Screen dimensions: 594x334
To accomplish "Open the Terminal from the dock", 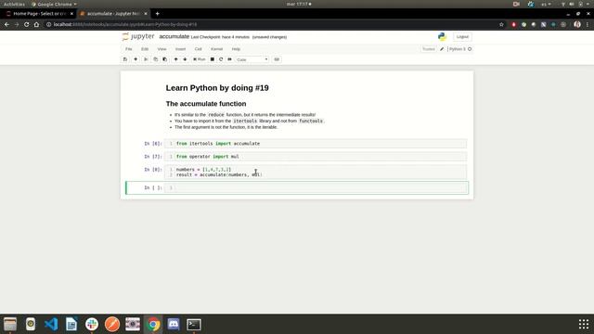I will click(194, 324).
